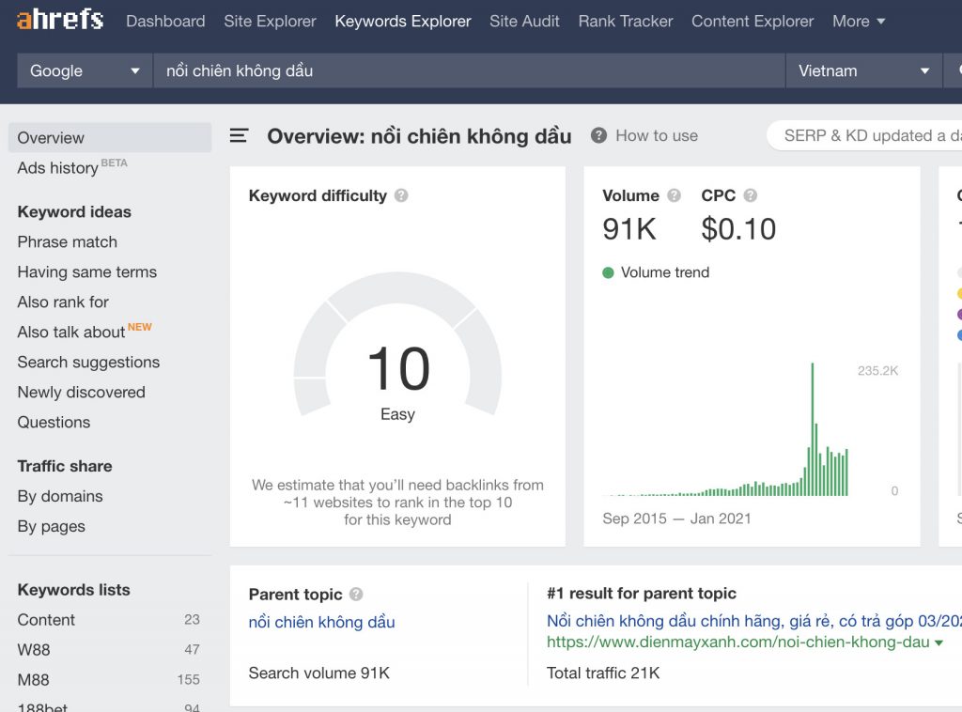Click the SERP & KD updated button
This screenshot has height=712, width=962.
click(864, 135)
